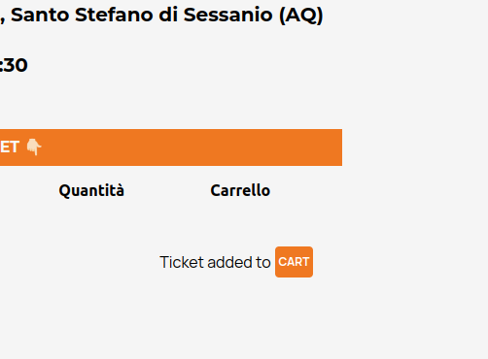Click the word 'to' before CART

pyautogui.click(x=263, y=262)
